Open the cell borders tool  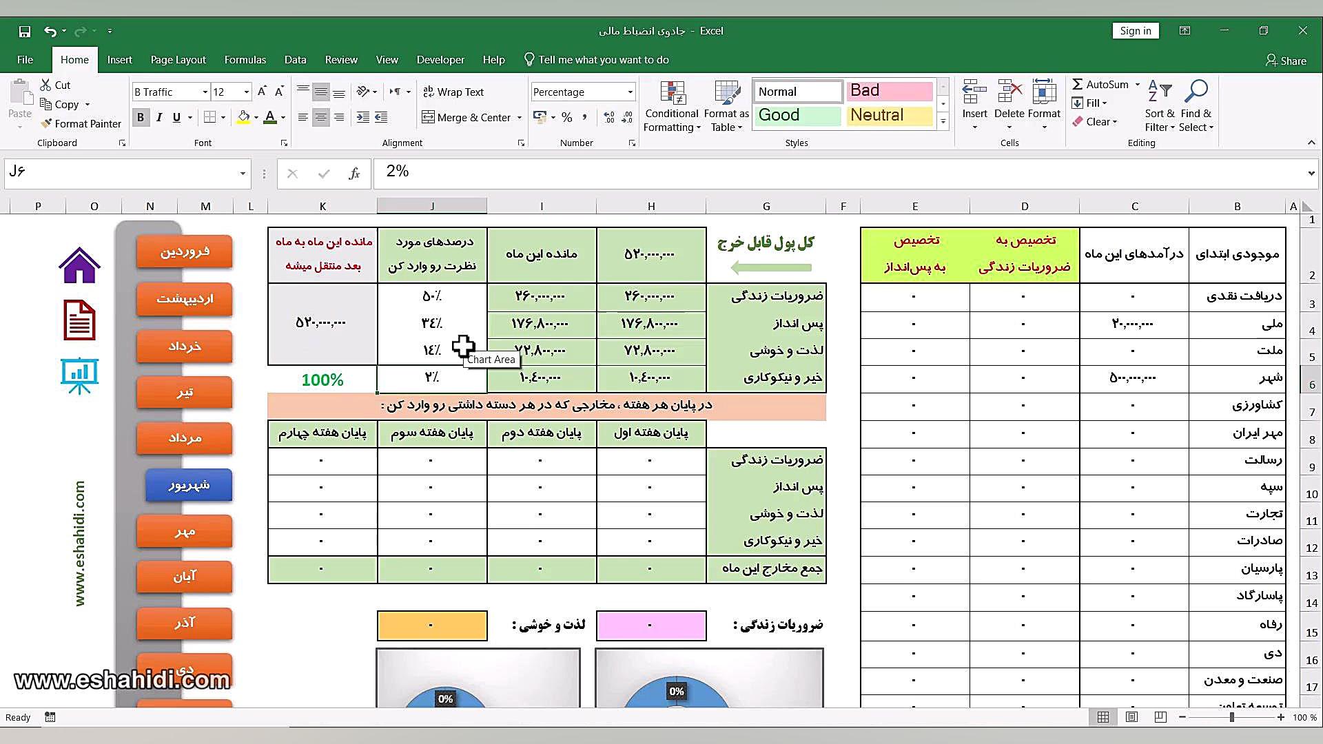(x=210, y=117)
